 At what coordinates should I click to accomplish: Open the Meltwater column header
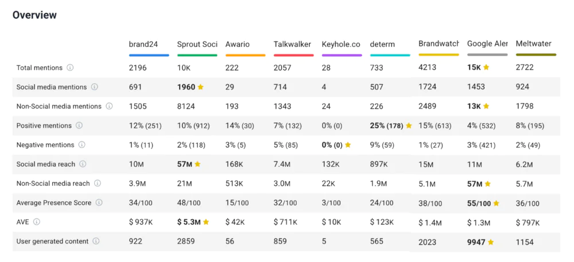coord(533,44)
